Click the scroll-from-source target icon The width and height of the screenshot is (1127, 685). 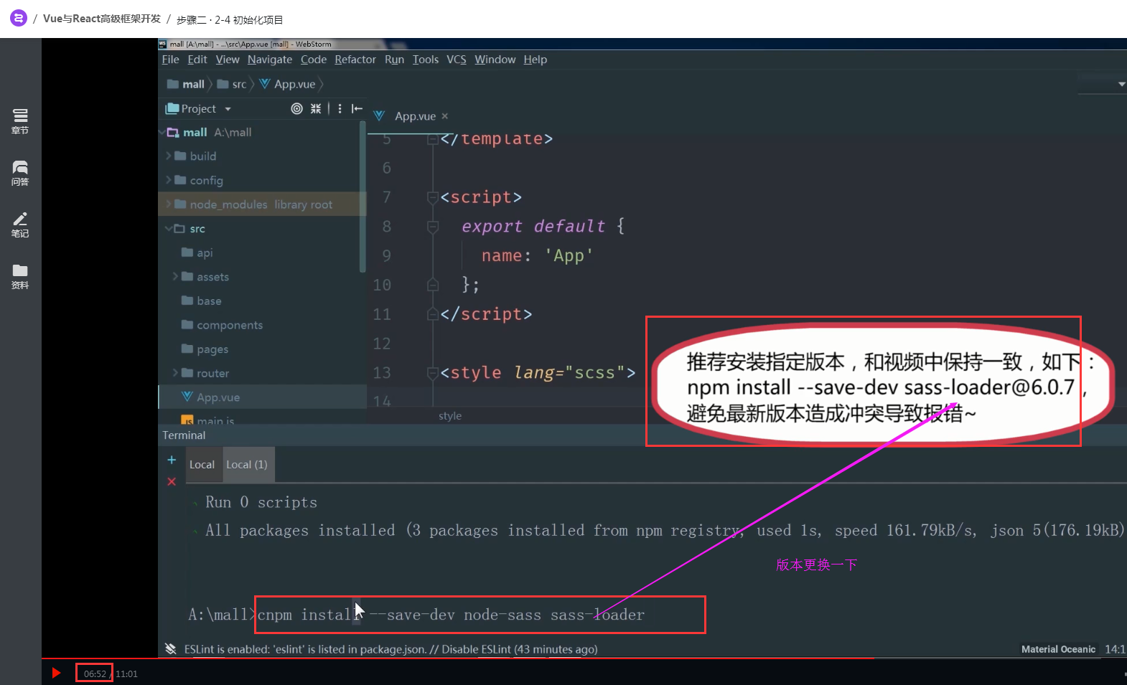tap(296, 108)
